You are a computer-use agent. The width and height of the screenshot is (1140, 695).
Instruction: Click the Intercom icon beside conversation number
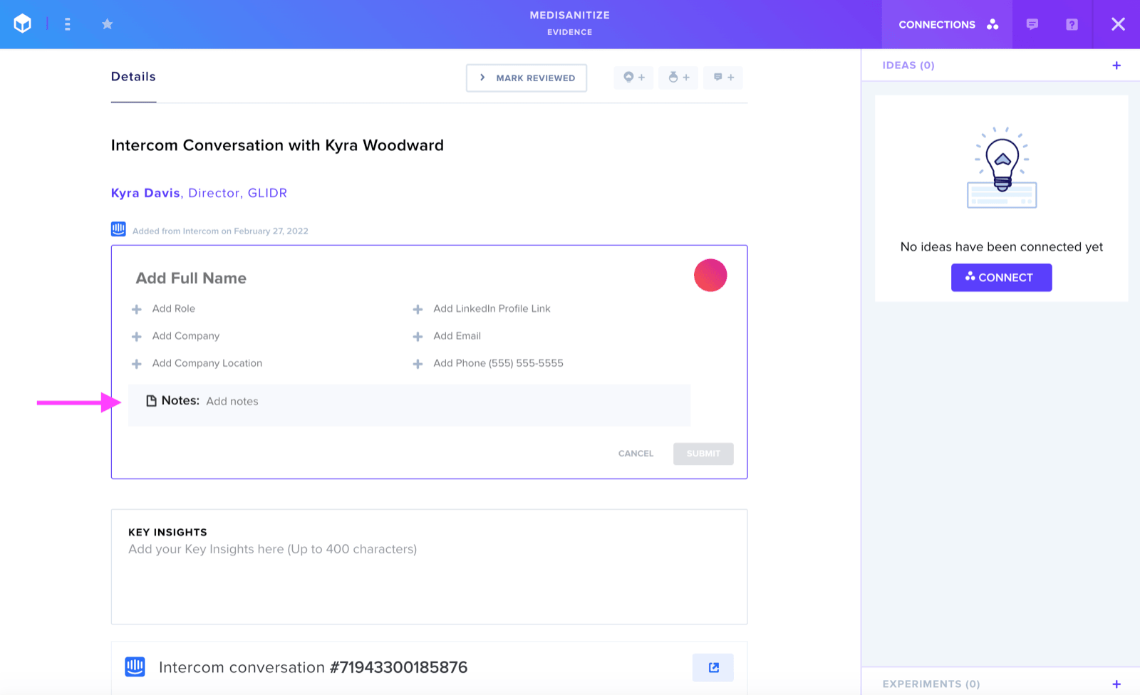coord(135,667)
